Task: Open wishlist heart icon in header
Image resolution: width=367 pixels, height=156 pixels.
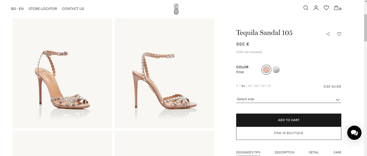Action: pos(326,8)
